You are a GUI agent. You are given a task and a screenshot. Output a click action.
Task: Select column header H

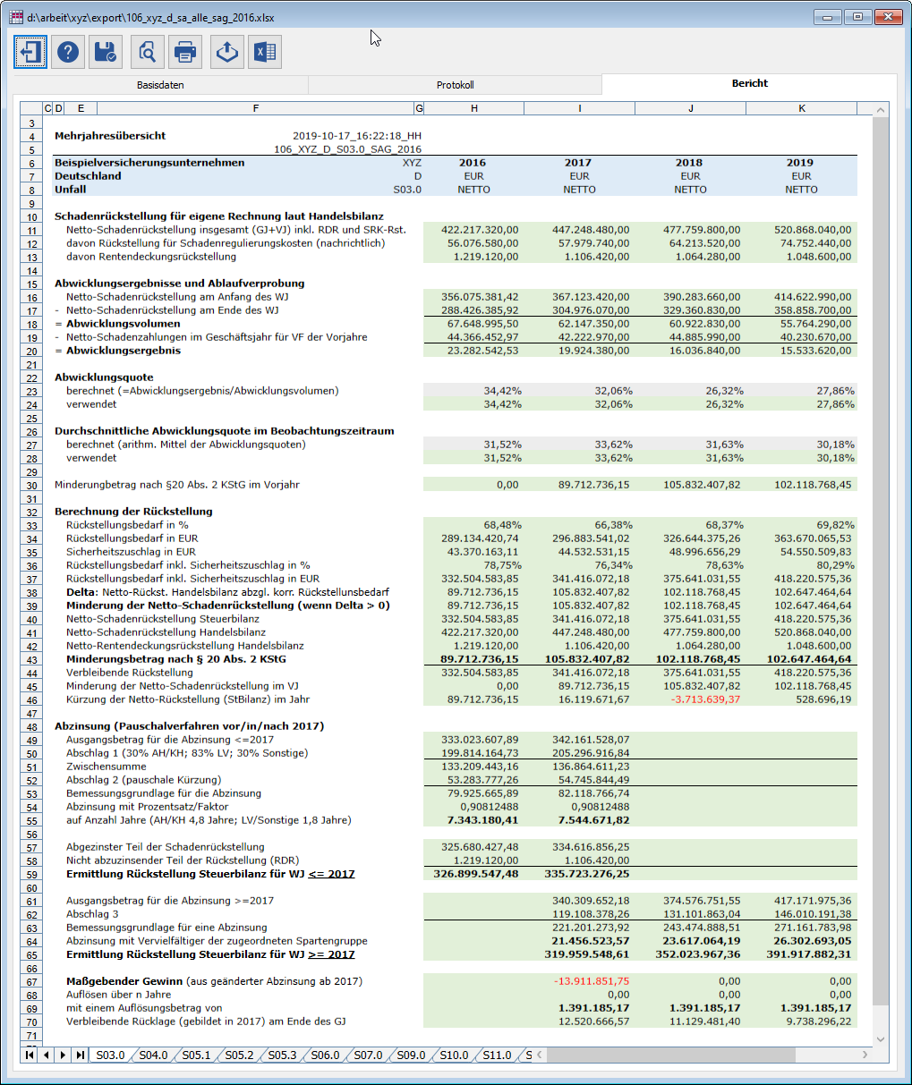pyautogui.click(x=474, y=108)
